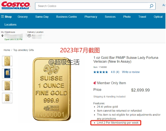Click the magnifying glass search icon
Viewport: 166px width, 131px height.
coord(151,6)
